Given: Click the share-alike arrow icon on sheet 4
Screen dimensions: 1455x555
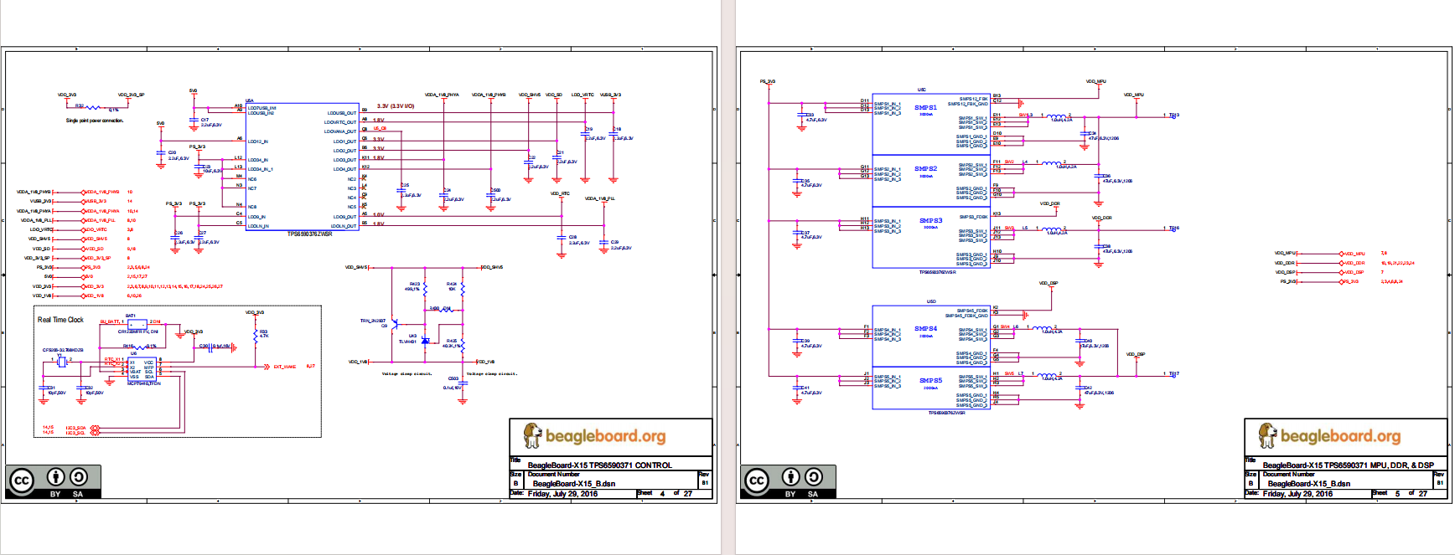Looking at the screenshot, I should (78, 477).
